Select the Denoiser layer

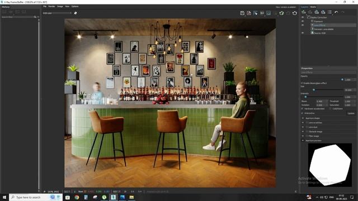click(x=323, y=29)
